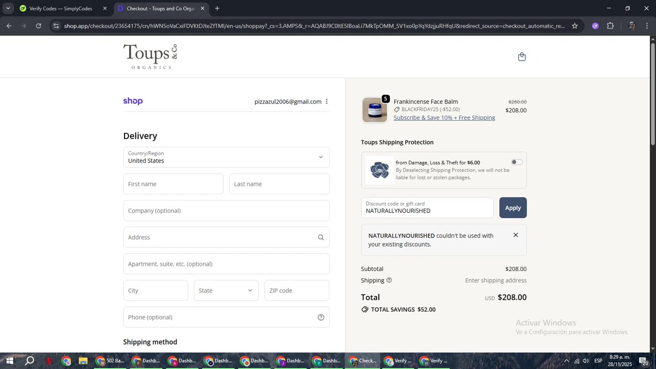Click the BLACKFRIDAY25 (-$52.00) discount label

pyautogui.click(x=430, y=109)
